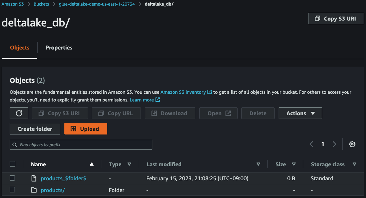Image resolution: width=366 pixels, height=198 pixels.
Task: Switch to the Properties tab
Action: [59, 48]
